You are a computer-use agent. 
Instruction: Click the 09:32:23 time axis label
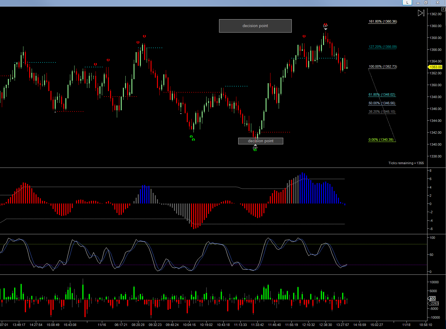(155, 325)
